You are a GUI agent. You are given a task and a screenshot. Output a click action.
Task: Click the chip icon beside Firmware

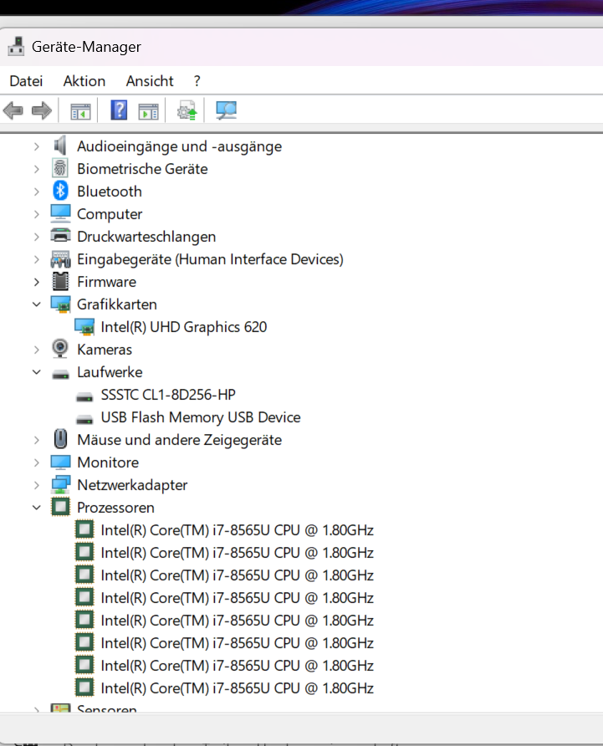(x=60, y=281)
